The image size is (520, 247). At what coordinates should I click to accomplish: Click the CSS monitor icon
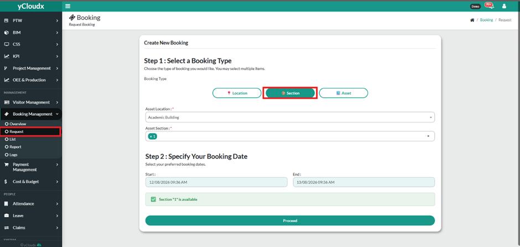(6, 44)
